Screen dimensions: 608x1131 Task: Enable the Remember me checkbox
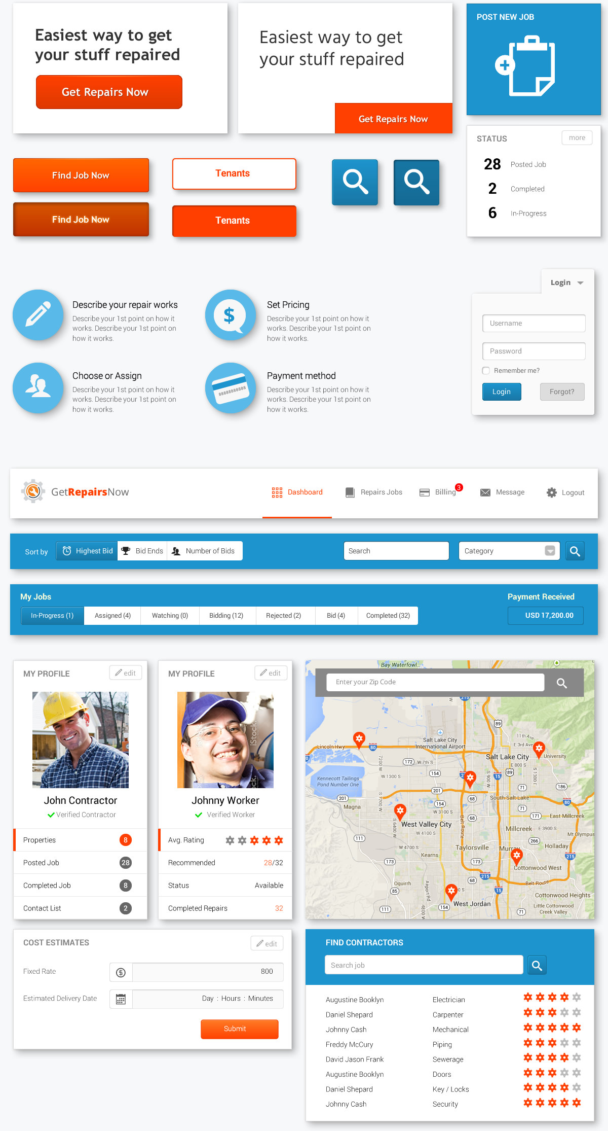pos(486,371)
